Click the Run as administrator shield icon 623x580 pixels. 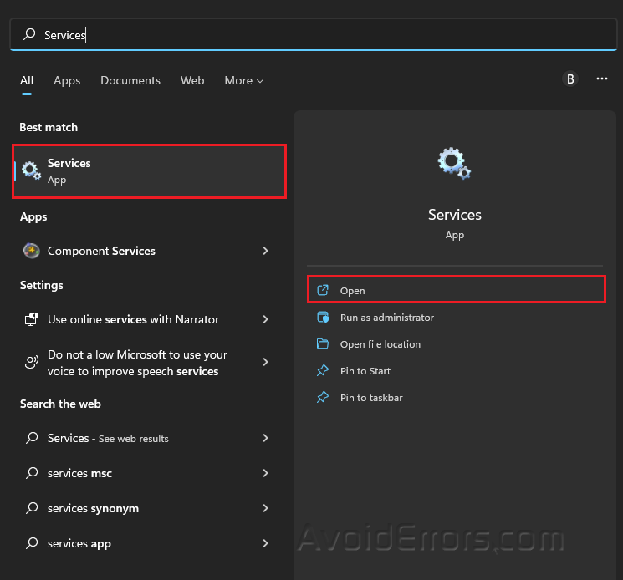tap(323, 318)
